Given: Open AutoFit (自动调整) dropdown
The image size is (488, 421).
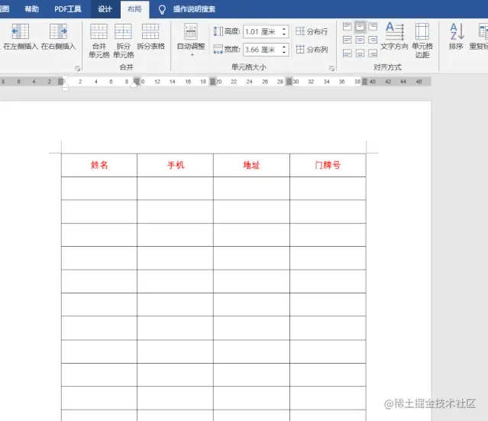Looking at the screenshot, I should click(x=191, y=40).
